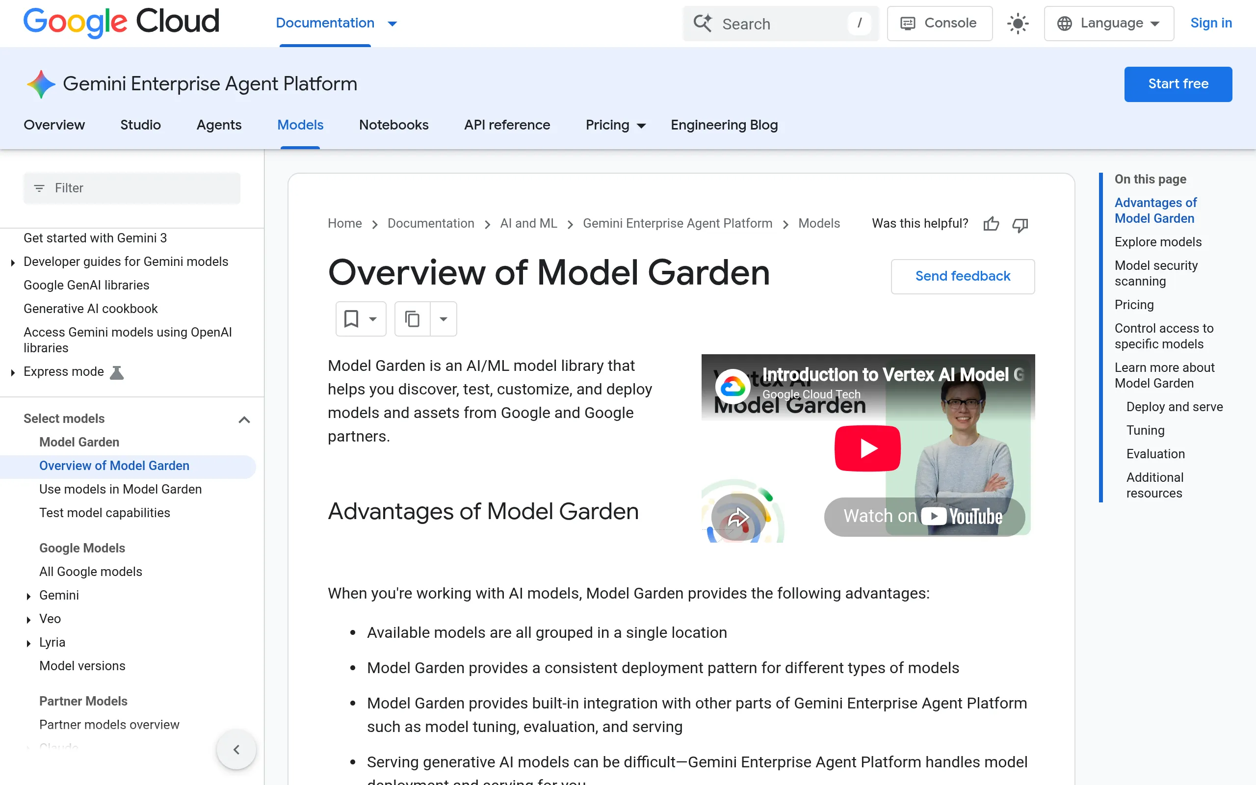
Task: Click the Start free button
Action: 1178,84
